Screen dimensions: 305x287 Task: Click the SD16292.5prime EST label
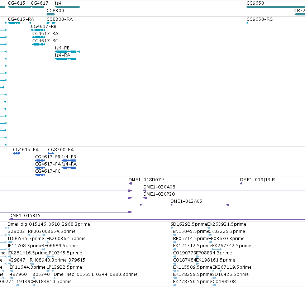coord(189,224)
